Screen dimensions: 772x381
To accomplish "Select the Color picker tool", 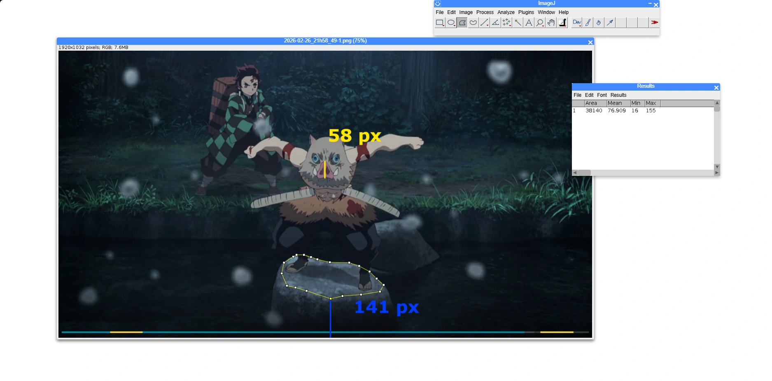I will pyautogui.click(x=562, y=23).
